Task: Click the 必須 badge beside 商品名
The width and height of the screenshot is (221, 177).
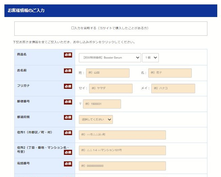Action: (x=68, y=55)
